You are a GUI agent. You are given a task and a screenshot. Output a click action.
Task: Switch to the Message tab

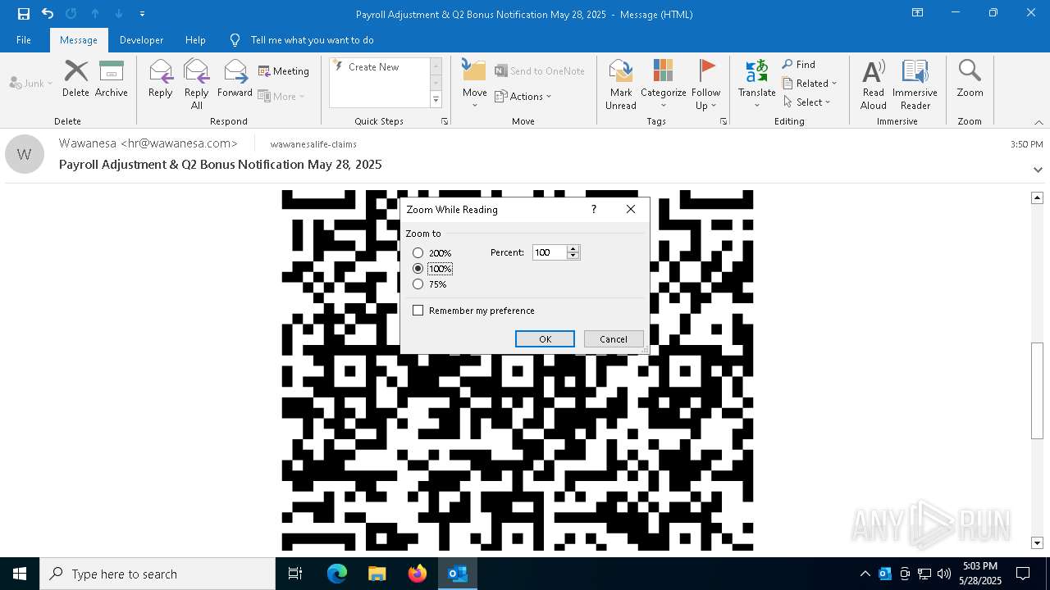79,40
